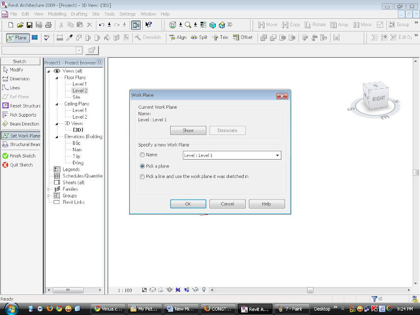Image resolution: width=420 pixels, height=315 pixels.
Task: Click OK in the Work Plane dialog
Action: tap(188, 204)
